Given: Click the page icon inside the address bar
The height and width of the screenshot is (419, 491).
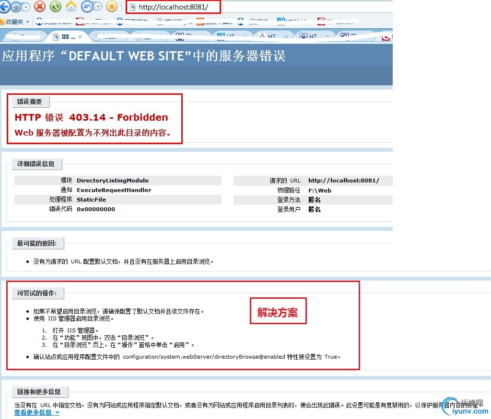Looking at the screenshot, I should coord(133,7).
